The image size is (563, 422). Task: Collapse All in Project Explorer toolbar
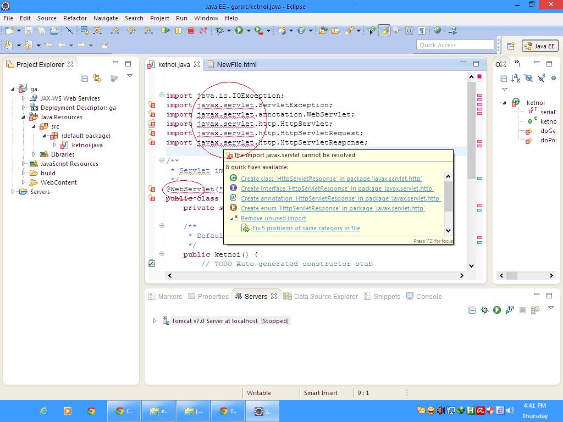tap(84, 78)
